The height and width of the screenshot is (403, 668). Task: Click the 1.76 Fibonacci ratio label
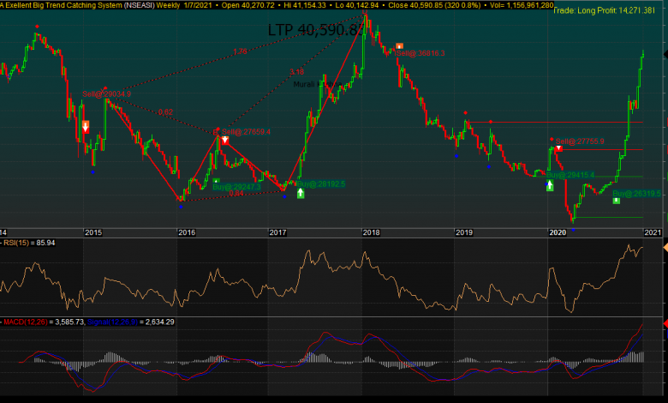pyautogui.click(x=240, y=51)
